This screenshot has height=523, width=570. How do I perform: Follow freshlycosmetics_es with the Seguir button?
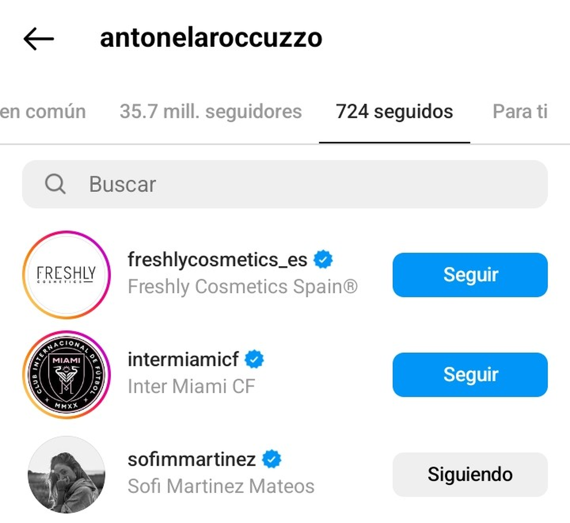[x=470, y=275]
